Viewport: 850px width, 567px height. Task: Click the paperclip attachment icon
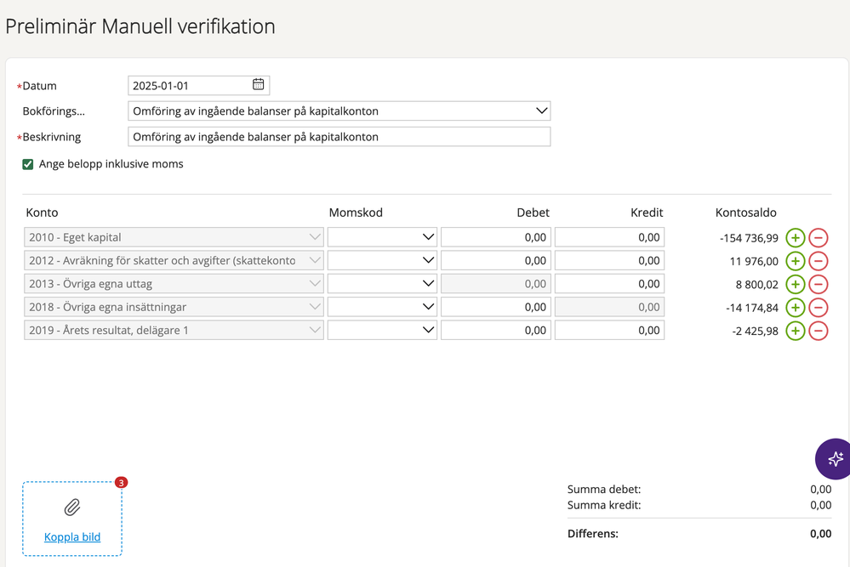coord(72,507)
